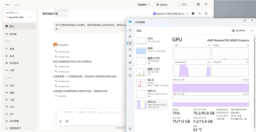Click the new chat icon beside model selector
The width and height of the screenshot is (256, 132).
[193, 14]
